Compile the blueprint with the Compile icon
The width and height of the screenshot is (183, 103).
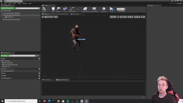[x=44, y=9]
